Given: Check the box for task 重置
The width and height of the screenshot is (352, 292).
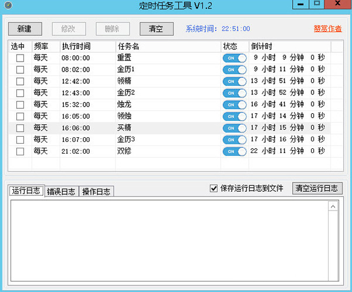Looking at the screenshot, I should 20,58.
